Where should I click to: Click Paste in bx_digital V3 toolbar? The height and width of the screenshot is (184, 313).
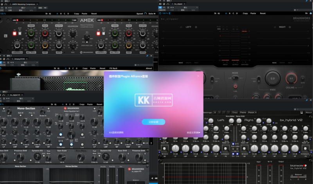click(90, 104)
